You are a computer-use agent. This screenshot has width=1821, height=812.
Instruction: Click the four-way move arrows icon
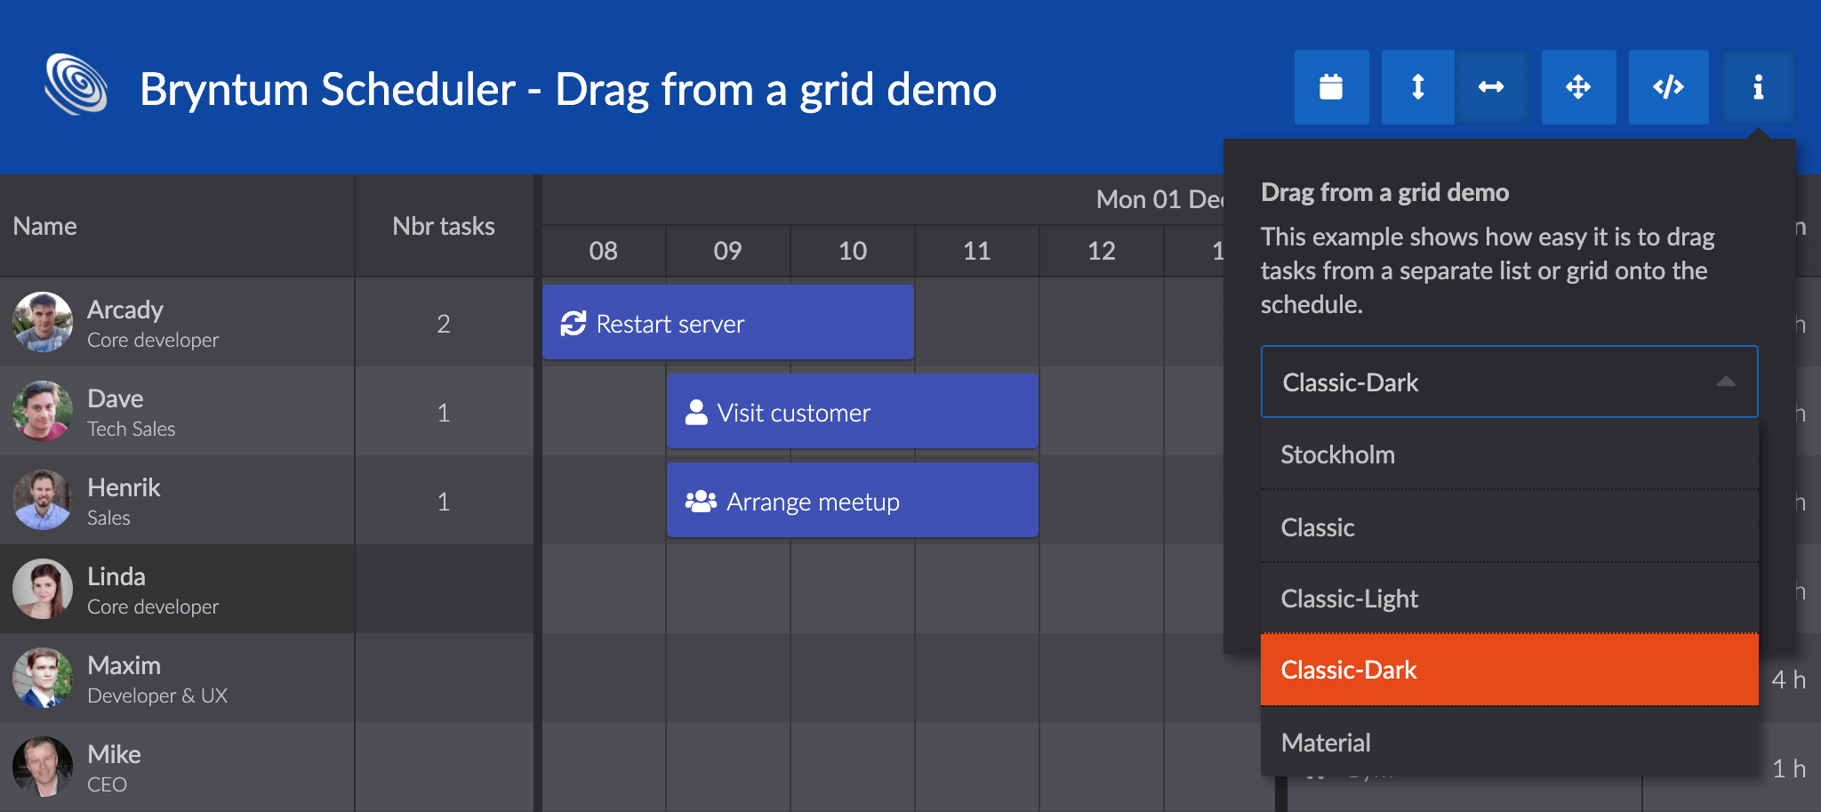1578,87
